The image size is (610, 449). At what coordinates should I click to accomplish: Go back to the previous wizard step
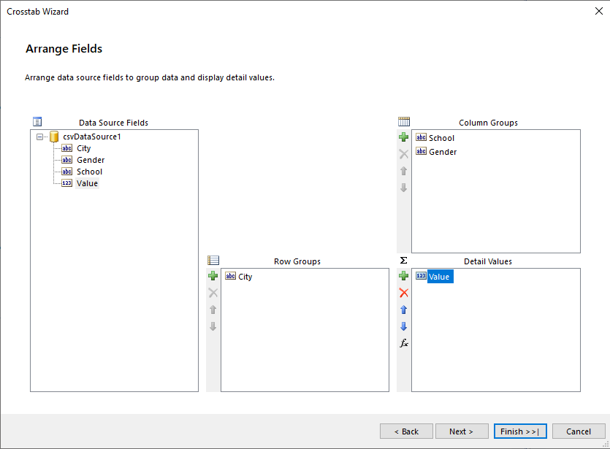[x=406, y=431]
